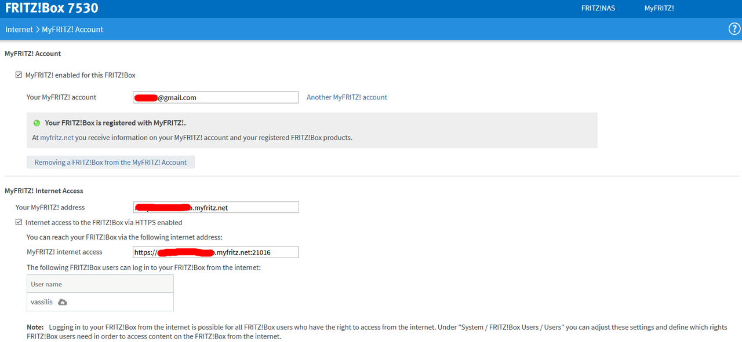The height and width of the screenshot is (342, 742).
Task: Focus the Your MyFRITZ! address field
Action: 216,207
